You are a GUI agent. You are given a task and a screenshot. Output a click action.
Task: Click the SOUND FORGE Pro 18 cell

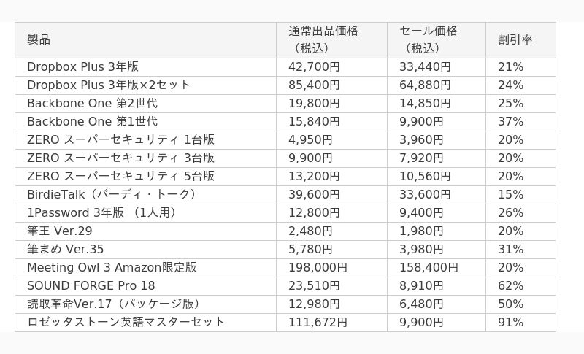click(x=145, y=286)
